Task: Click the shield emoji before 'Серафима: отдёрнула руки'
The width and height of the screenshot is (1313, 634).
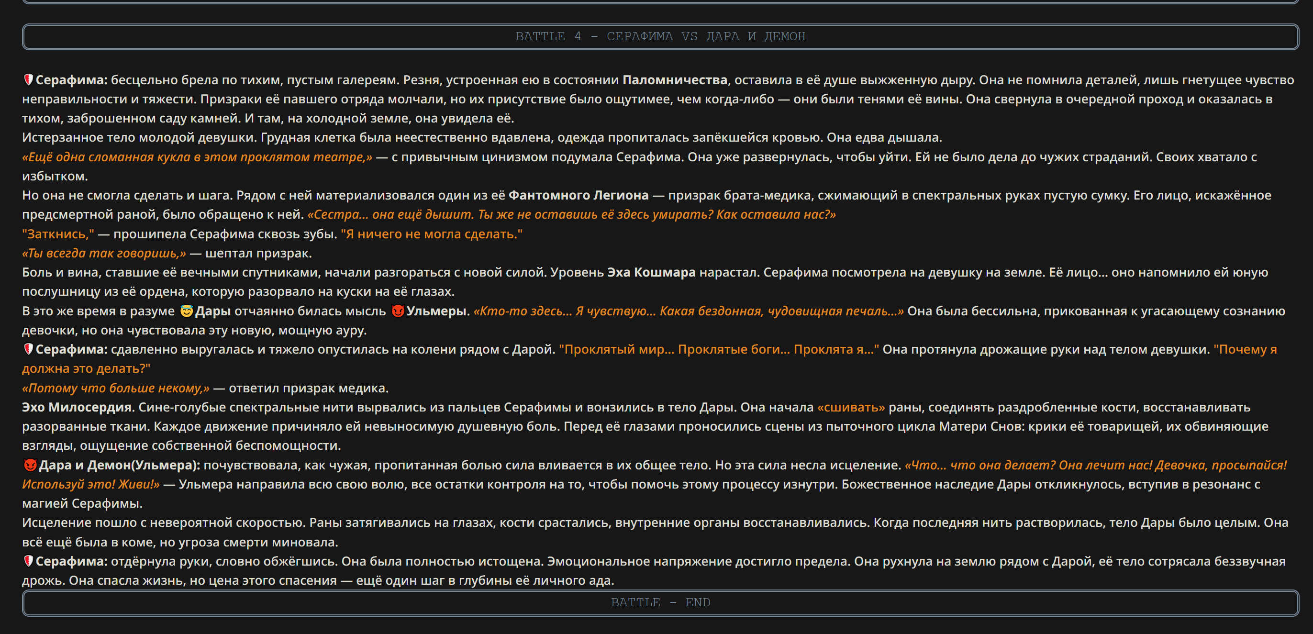Action: (x=29, y=561)
